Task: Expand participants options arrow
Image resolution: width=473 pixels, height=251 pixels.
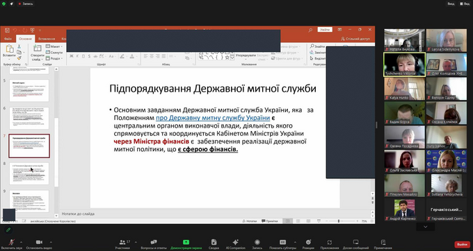Action: 136,242
